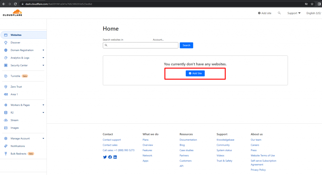Screen dimensions: 322x175
Task: Open the Privacy Policy footer link
Action: click(x=258, y=170)
